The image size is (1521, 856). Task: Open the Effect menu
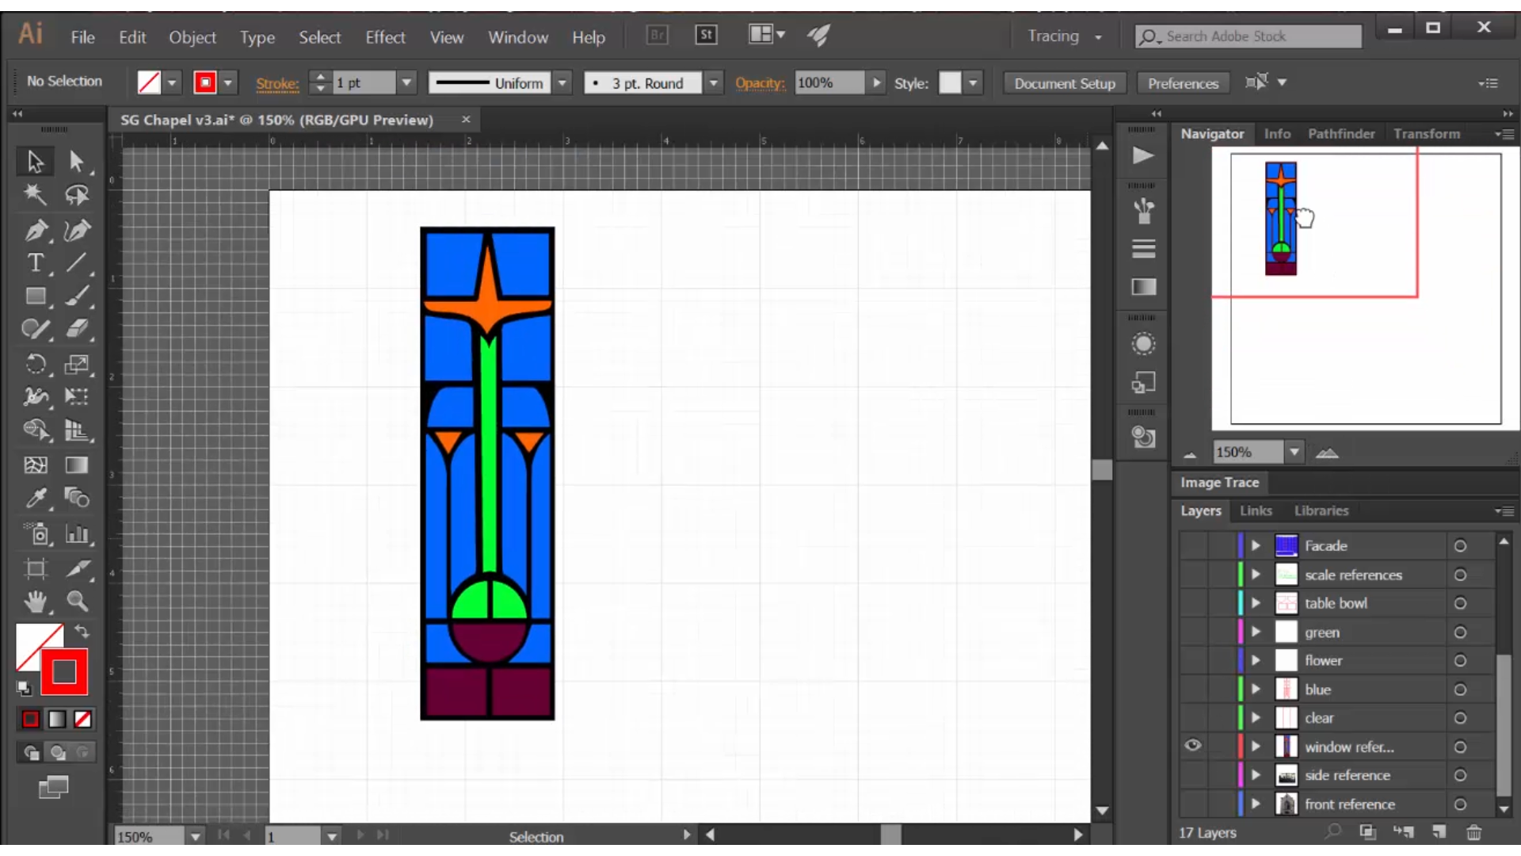385,37
